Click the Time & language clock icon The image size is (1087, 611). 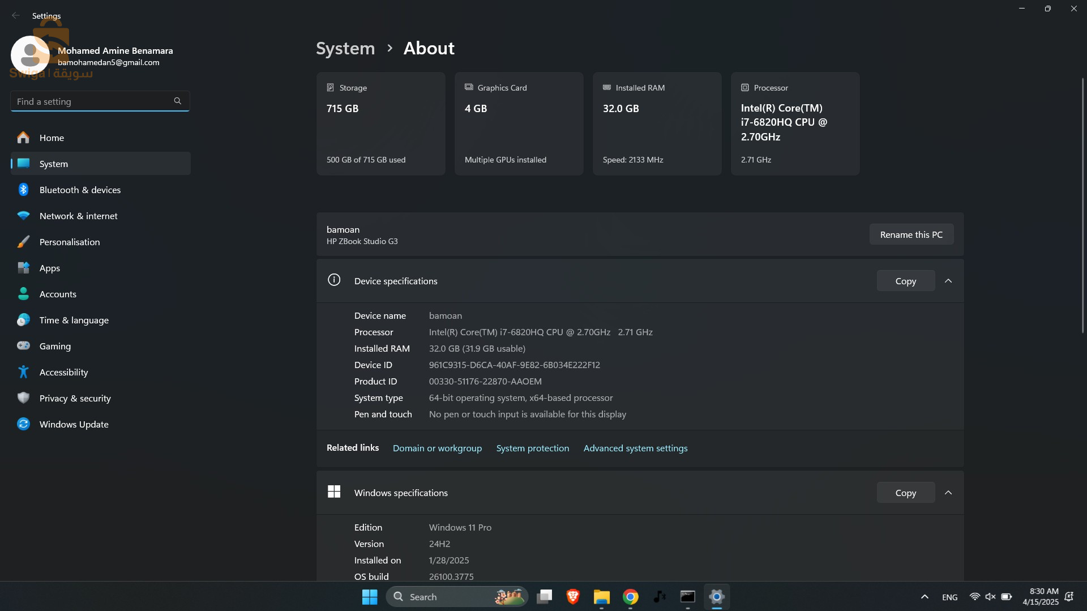click(x=23, y=320)
